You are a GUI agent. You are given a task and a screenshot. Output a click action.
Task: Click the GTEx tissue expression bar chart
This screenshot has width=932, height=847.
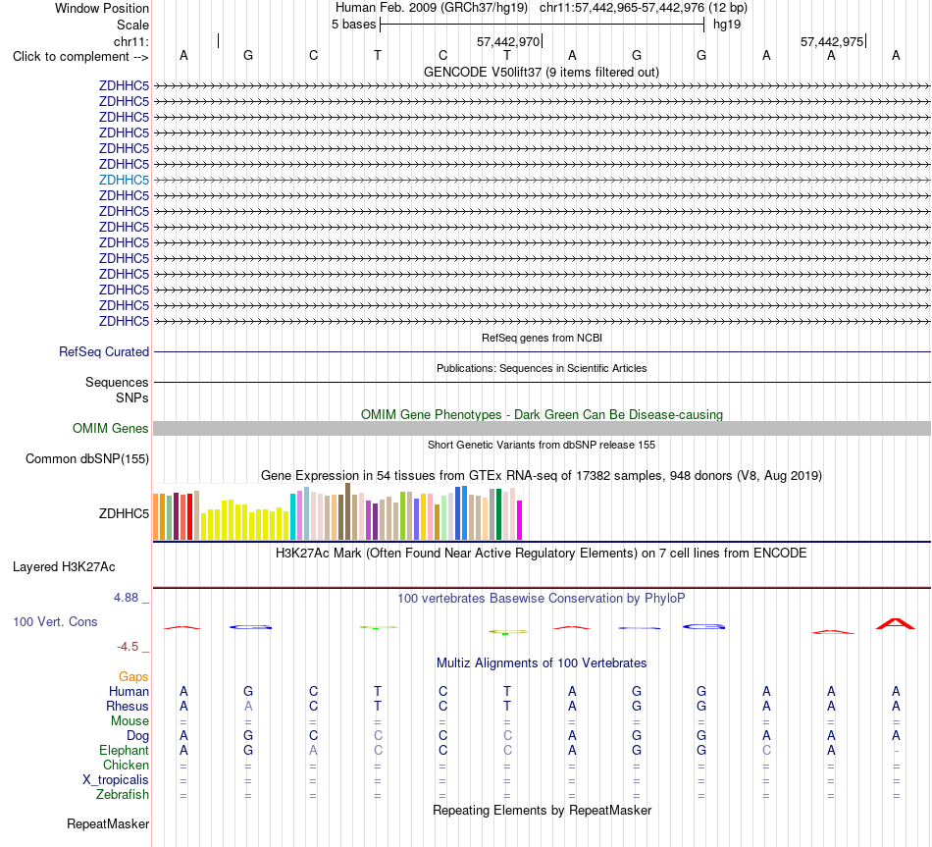[337, 511]
